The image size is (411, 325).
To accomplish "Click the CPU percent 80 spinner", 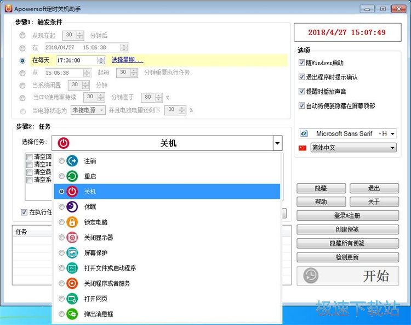I will point(158,98).
